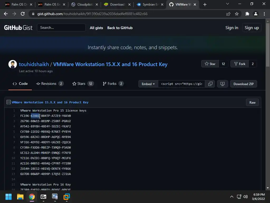Fork this gist
This screenshot has width=270, height=203.
tap(239, 64)
